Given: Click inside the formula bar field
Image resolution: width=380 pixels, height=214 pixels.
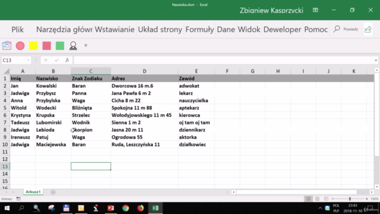Looking at the screenshot, I should coord(223,60).
